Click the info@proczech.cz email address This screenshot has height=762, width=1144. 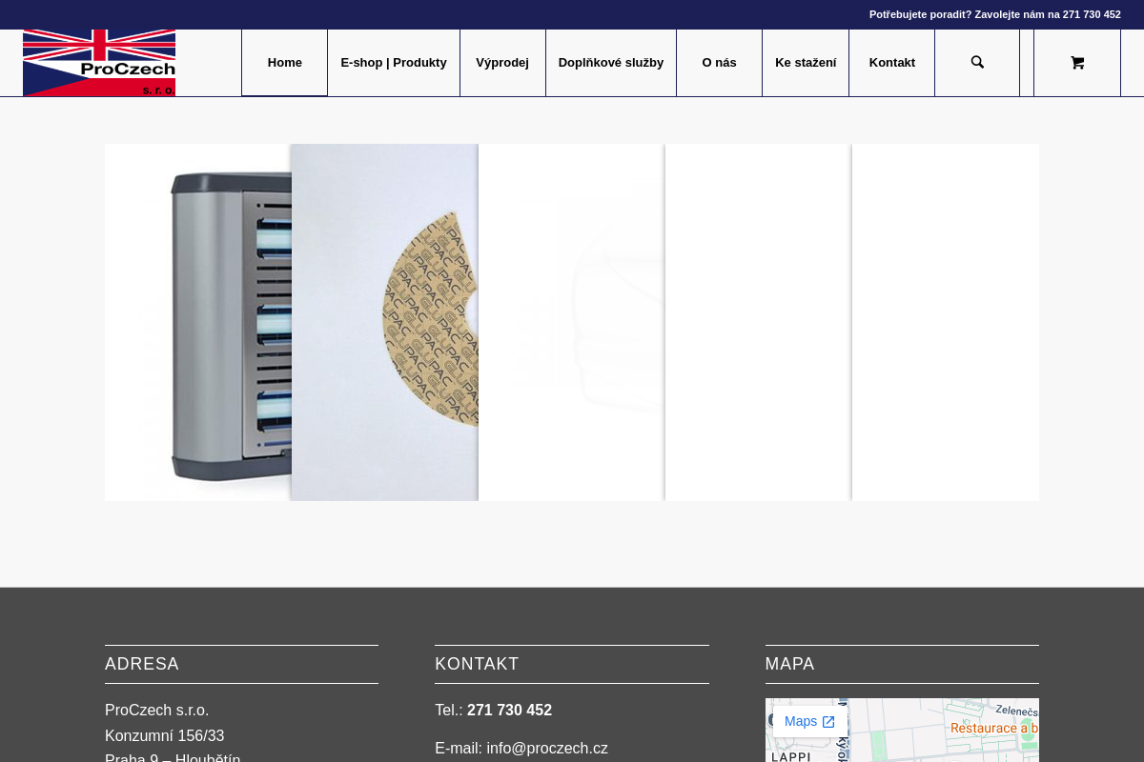pyautogui.click(x=547, y=749)
